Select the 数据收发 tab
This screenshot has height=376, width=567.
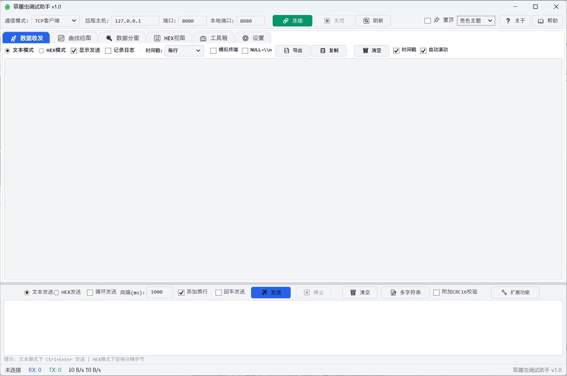coord(26,38)
